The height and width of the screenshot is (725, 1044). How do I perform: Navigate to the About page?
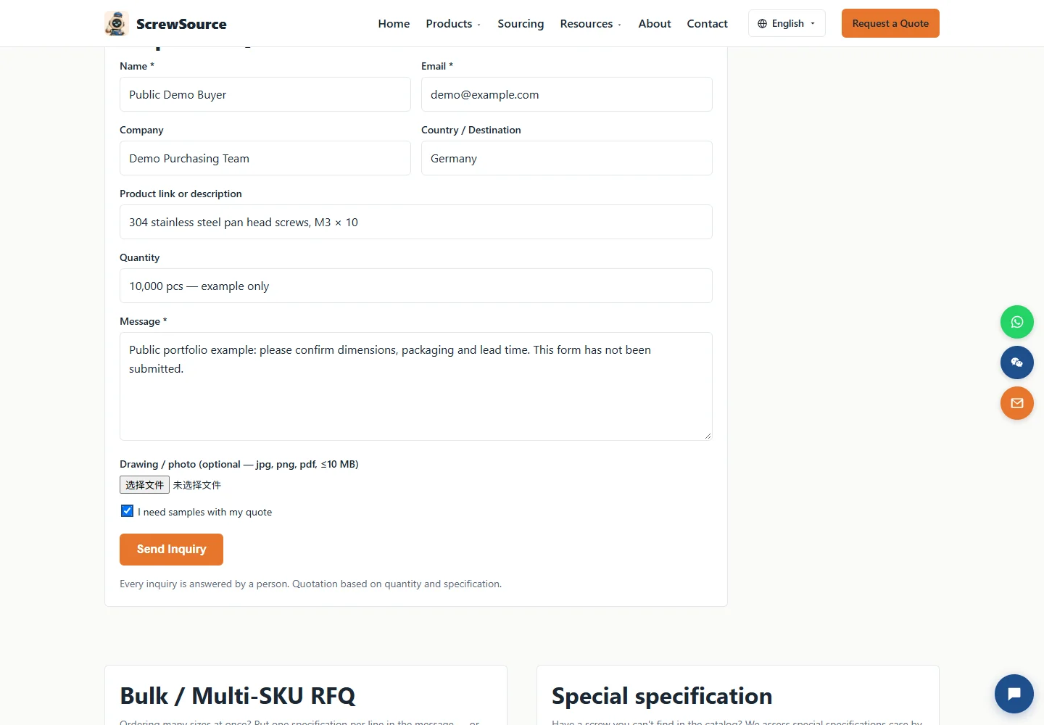tap(655, 24)
